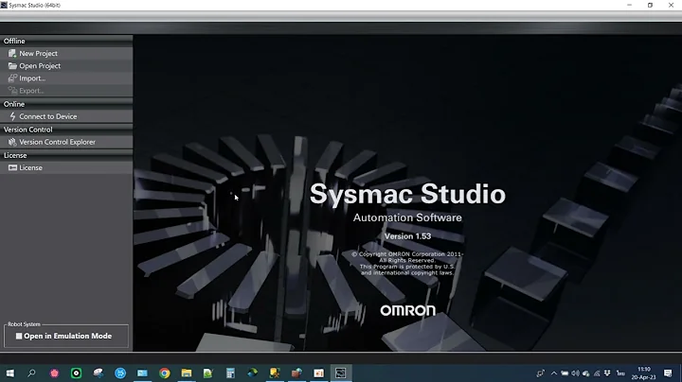Screen dimensions: 682x382
Task: Open the Calculator taskbar icon
Action: pos(230,373)
